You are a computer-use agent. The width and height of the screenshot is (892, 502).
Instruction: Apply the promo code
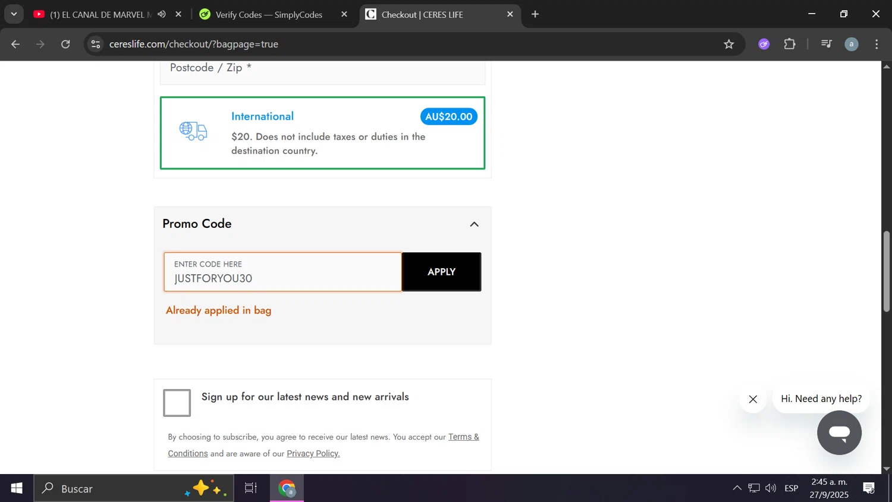[441, 272]
